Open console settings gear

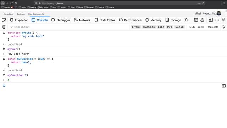coord(224,27)
